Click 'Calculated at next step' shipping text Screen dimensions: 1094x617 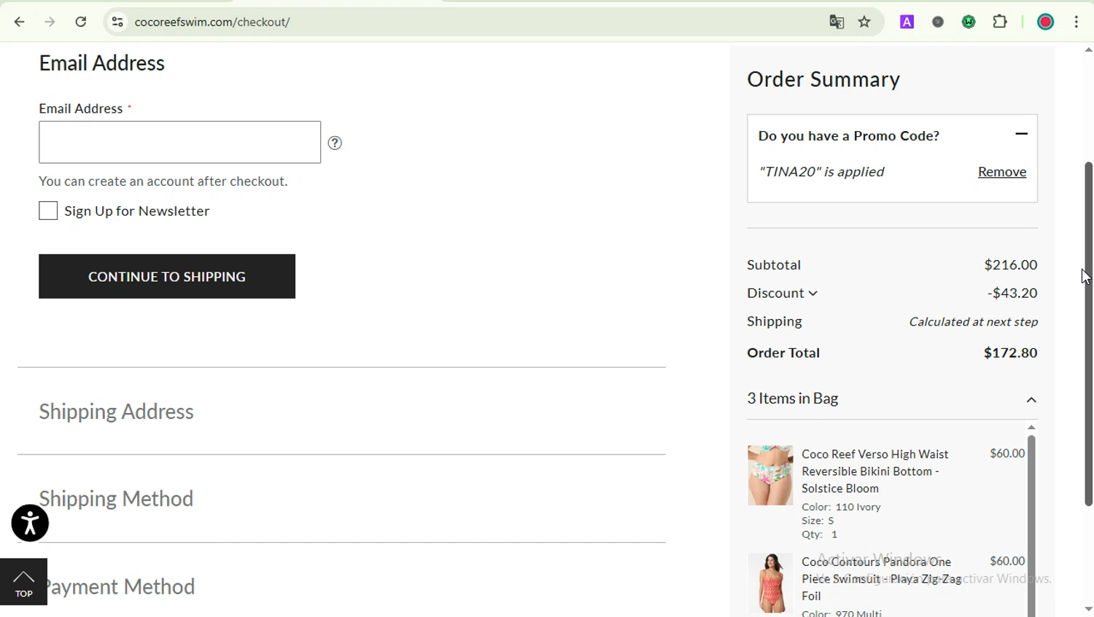tap(973, 321)
